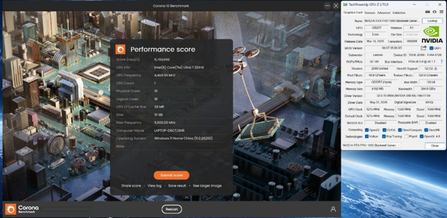Click the Driver Date field
Viewport: 447px width, 218px height.
pyautogui.click(x=378, y=102)
